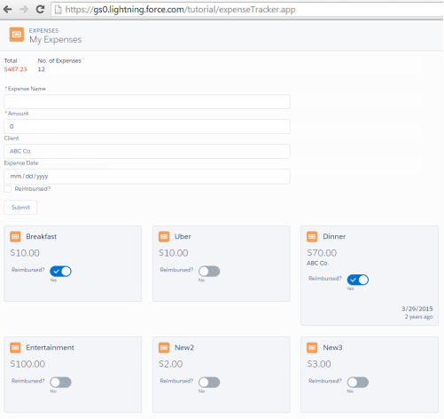Turn off Reimbursed toggle on Breakfast
This screenshot has width=444, height=419.
(x=60, y=271)
